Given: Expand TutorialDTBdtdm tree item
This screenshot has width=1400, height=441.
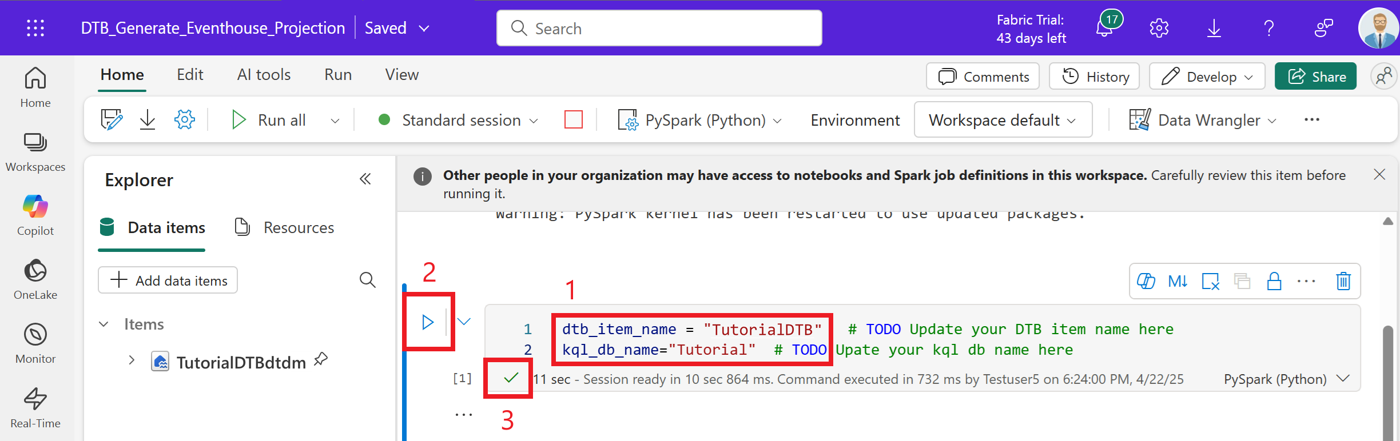Looking at the screenshot, I should point(132,360).
